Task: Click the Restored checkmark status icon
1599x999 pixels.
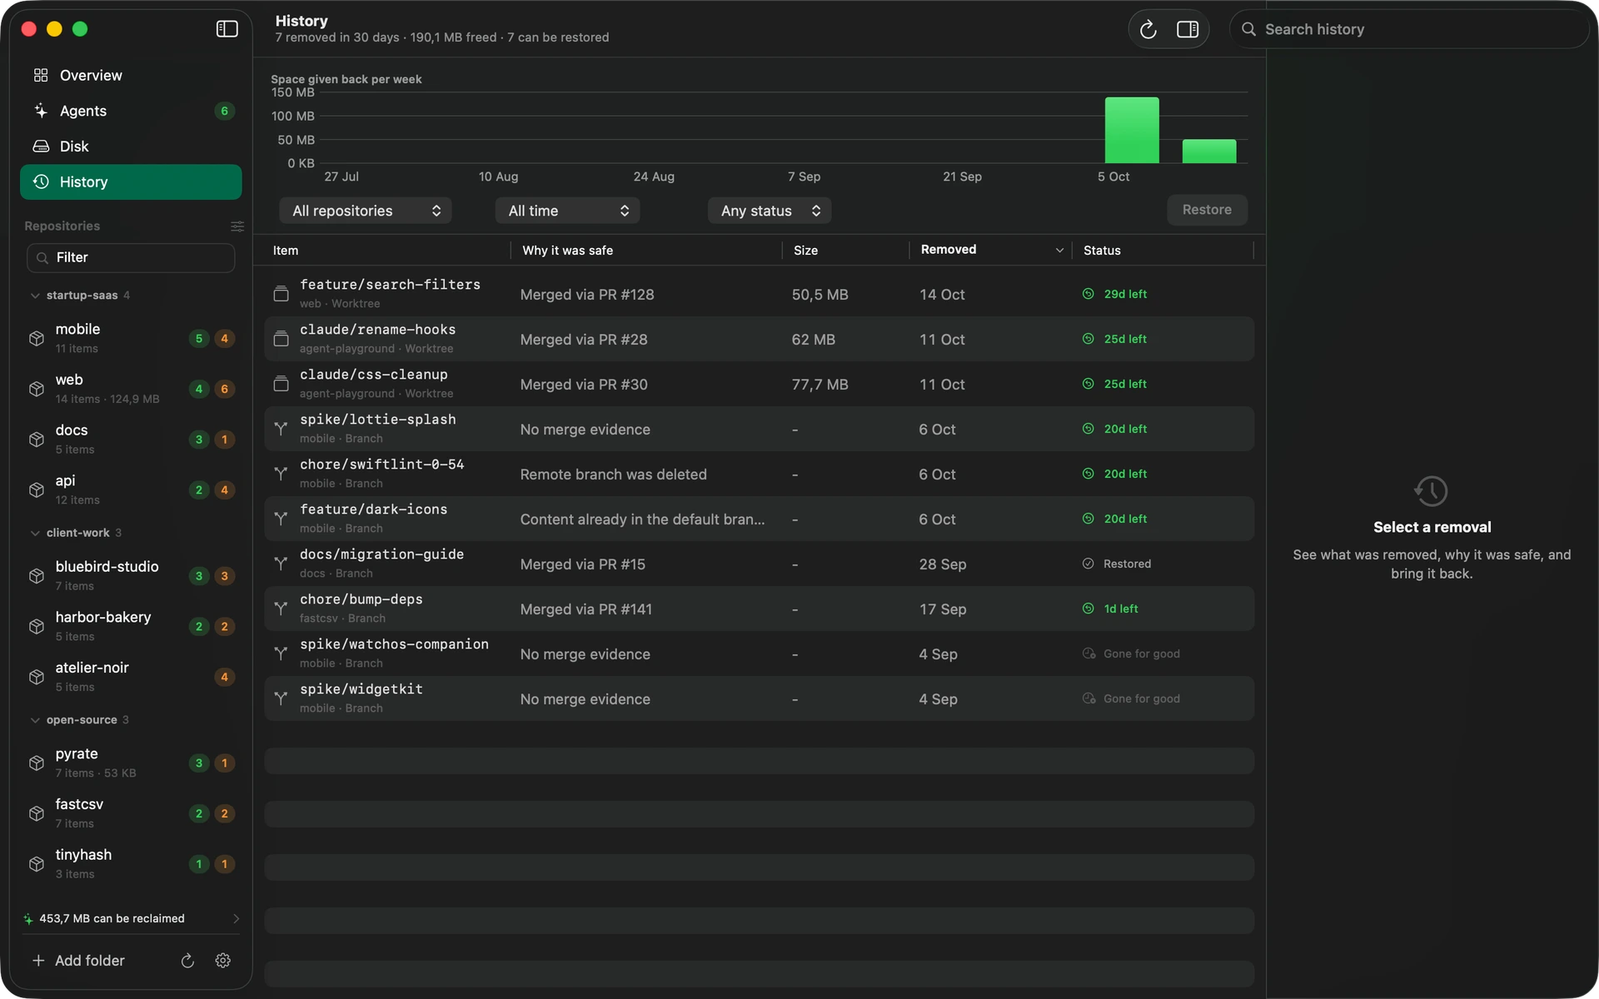Action: tap(1088, 564)
